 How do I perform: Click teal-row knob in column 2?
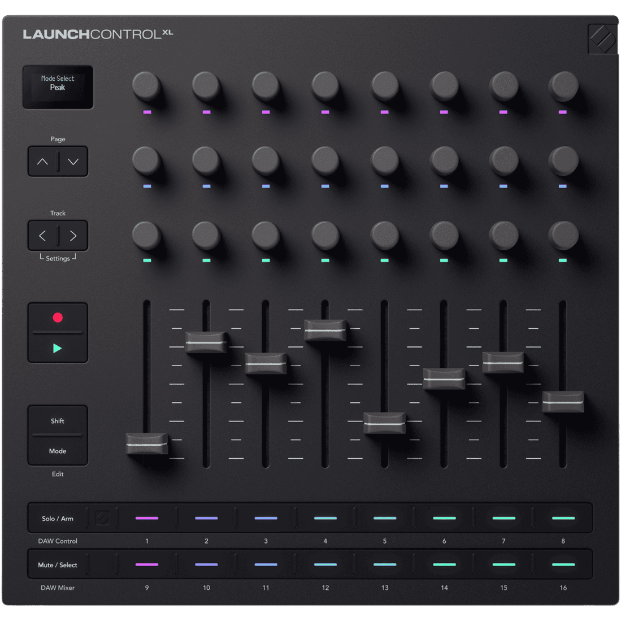[x=206, y=235]
